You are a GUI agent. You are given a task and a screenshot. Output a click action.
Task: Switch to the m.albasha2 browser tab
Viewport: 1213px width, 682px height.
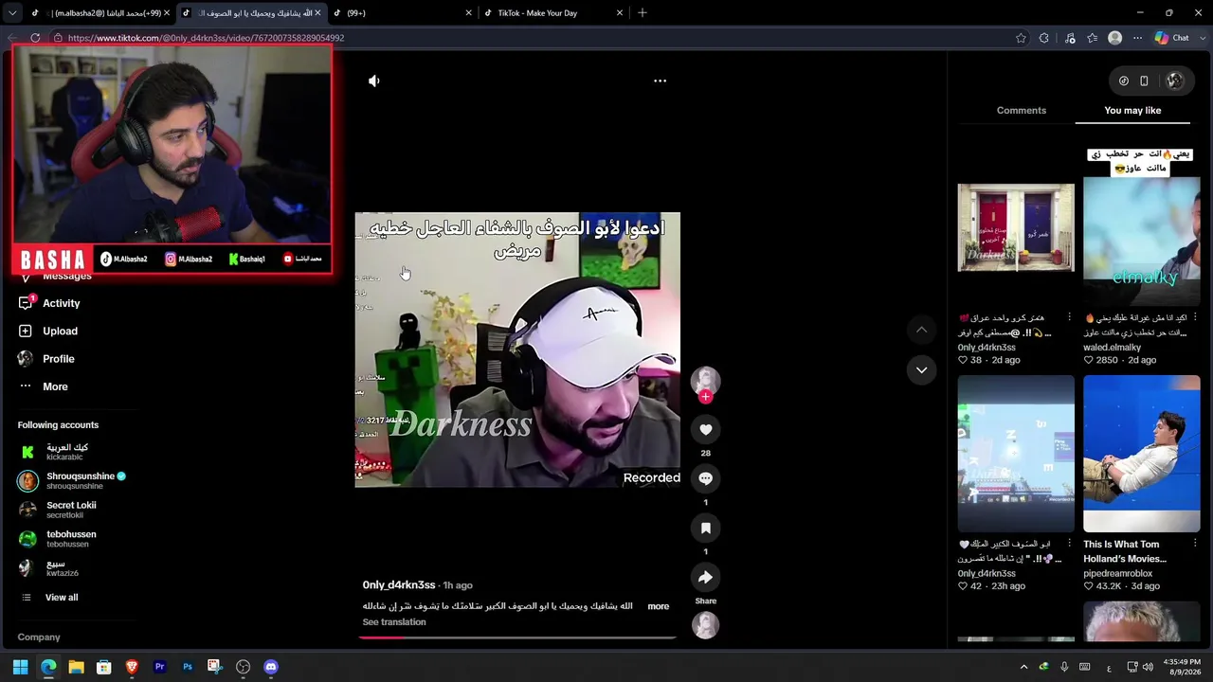(x=100, y=13)
